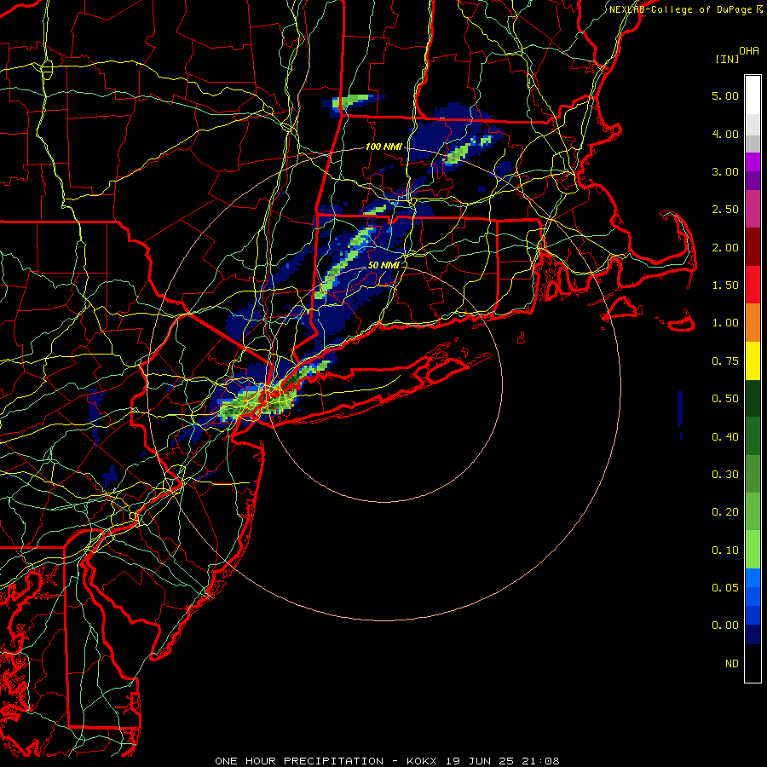Click the 0.30 legend value
This screenshot has width=767, height=767.
(725, 475)
